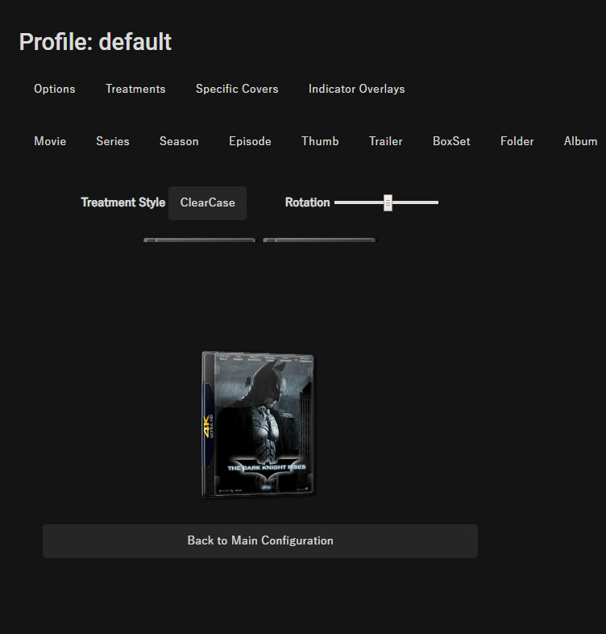Open the Specific Covers tab
606x634 pixels.
(237, 89)
